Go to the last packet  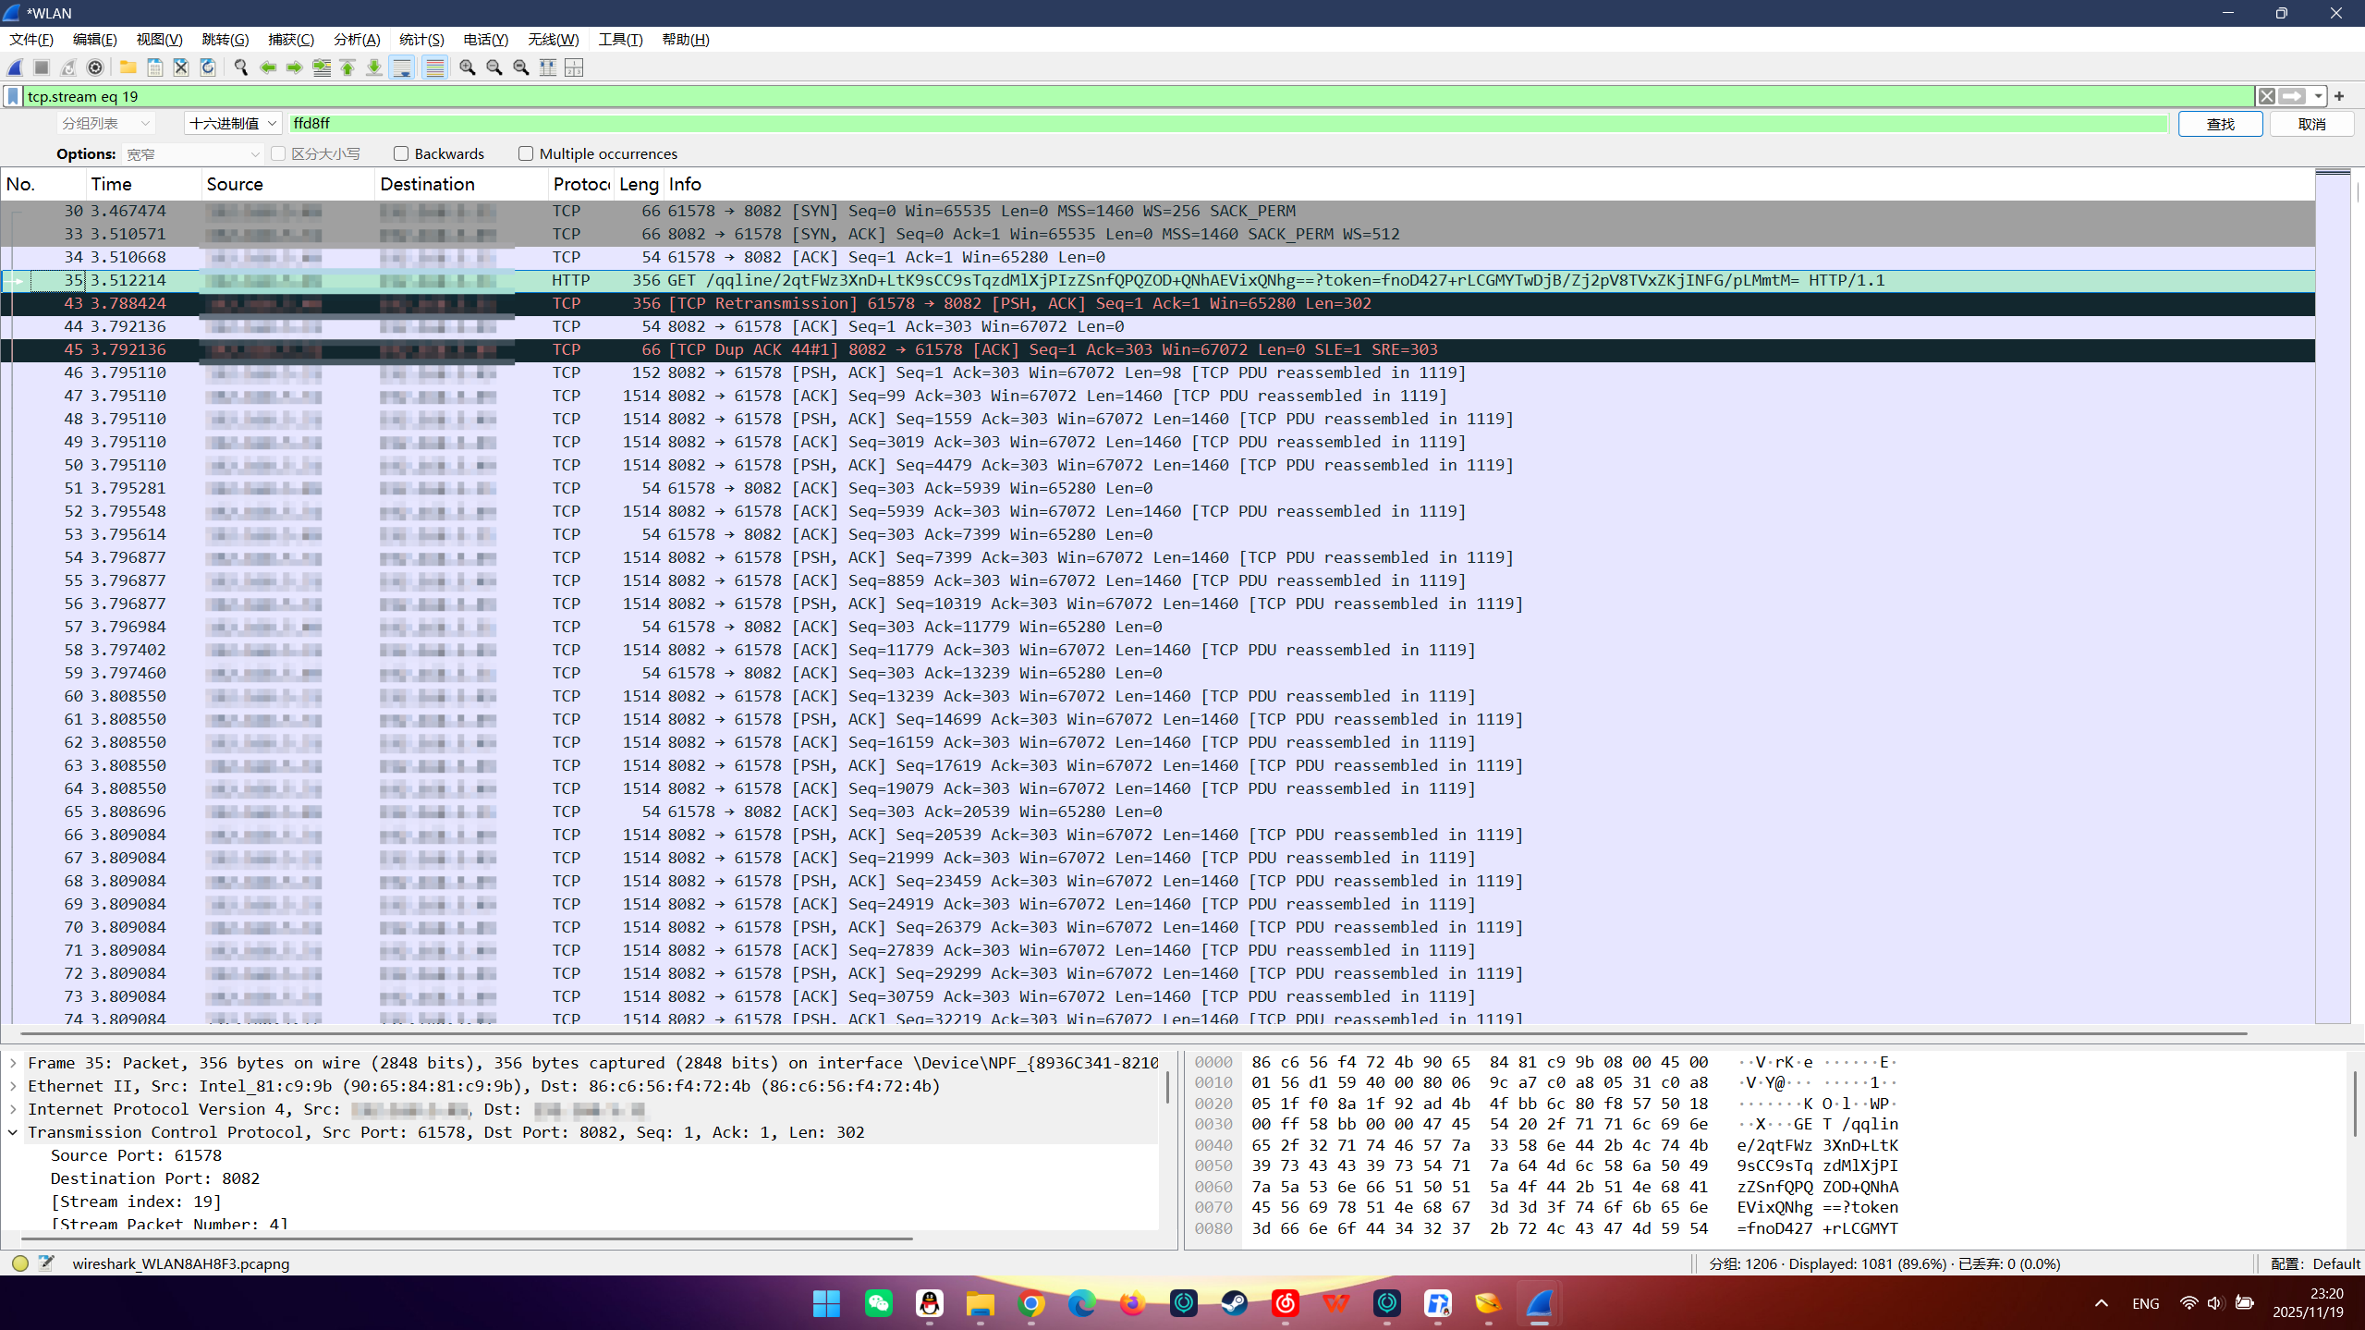point(373,67)
